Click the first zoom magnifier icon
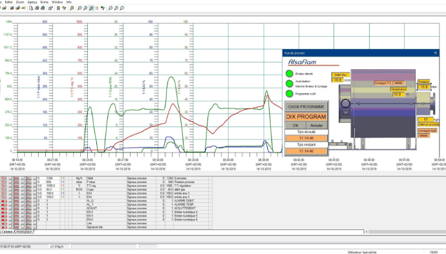This screenshot has height=254, width=446. pos(80,8)
